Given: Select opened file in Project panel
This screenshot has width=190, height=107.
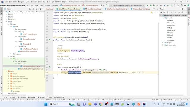Looking at the screenshot, I should pyautogui.click(x=30, y=9).
